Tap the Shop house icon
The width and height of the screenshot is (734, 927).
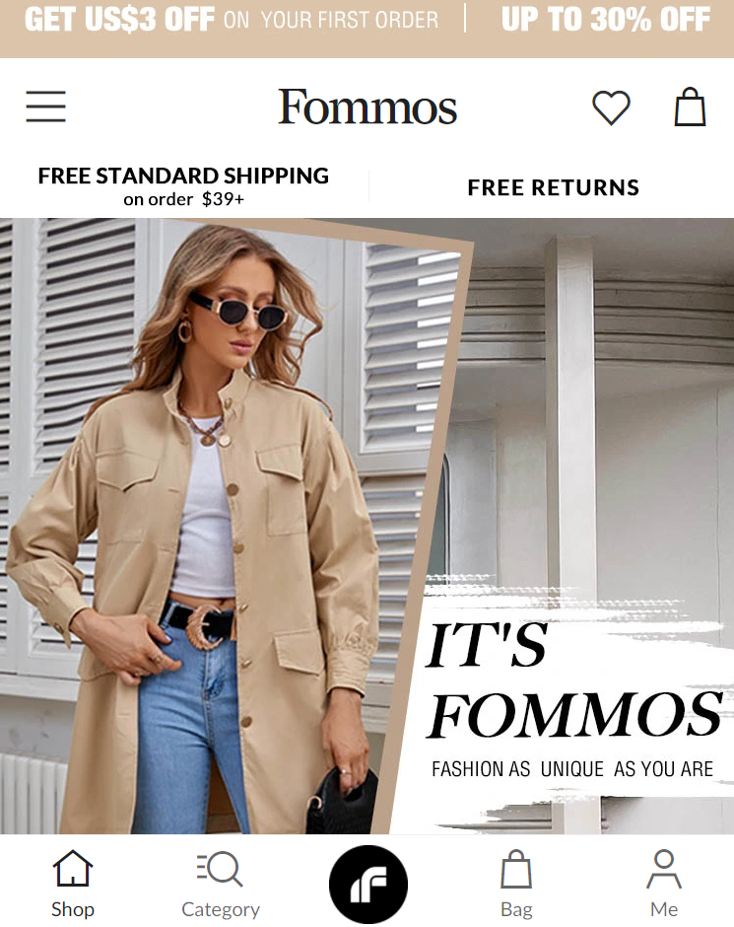pyautogui.click(x=73, y=869)
